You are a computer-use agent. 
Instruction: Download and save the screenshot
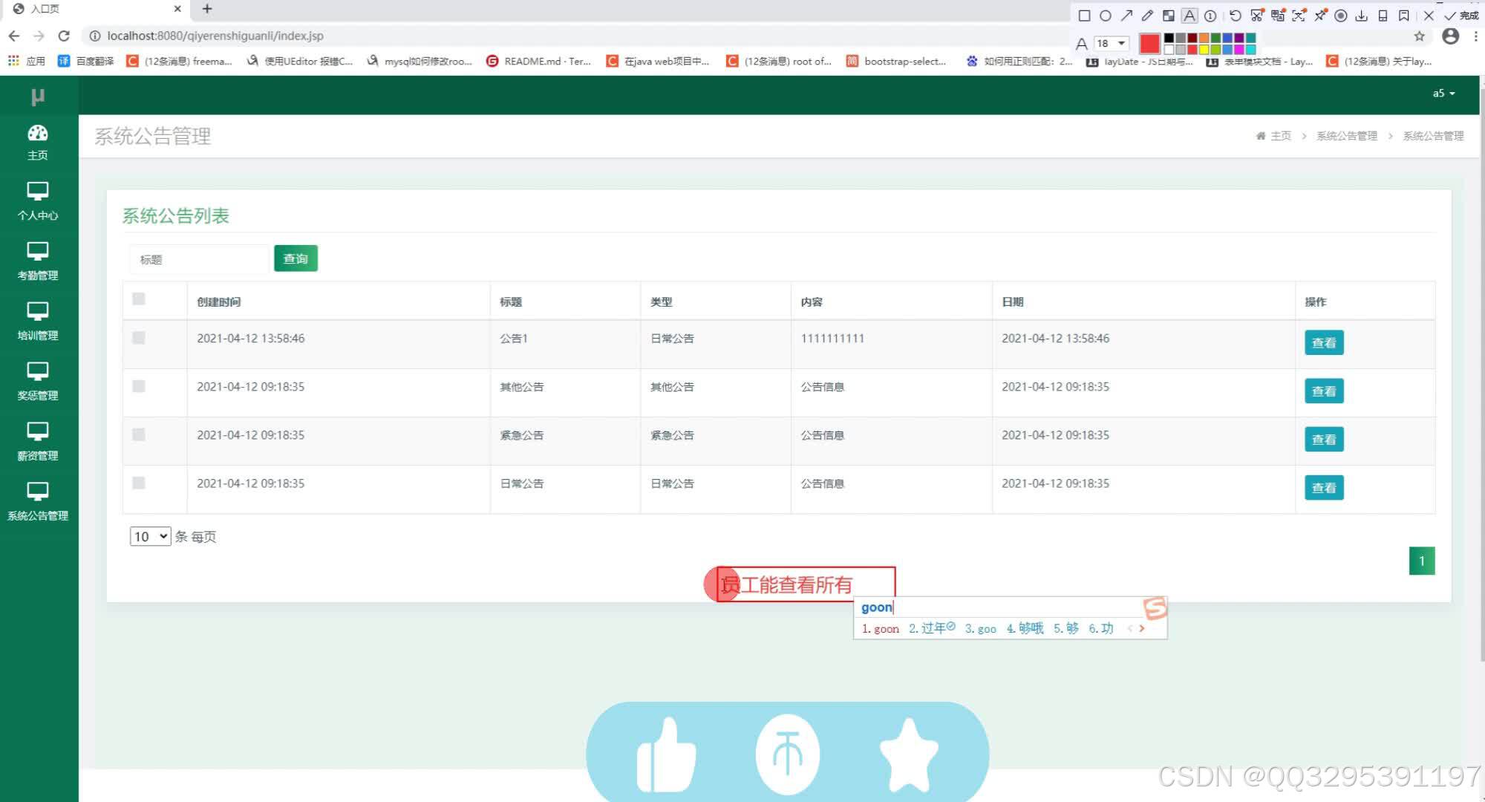1362,16
